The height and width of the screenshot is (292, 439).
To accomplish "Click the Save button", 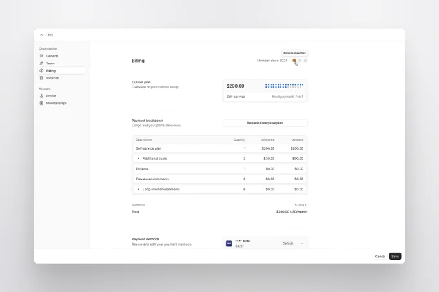I will pos(395,257).
